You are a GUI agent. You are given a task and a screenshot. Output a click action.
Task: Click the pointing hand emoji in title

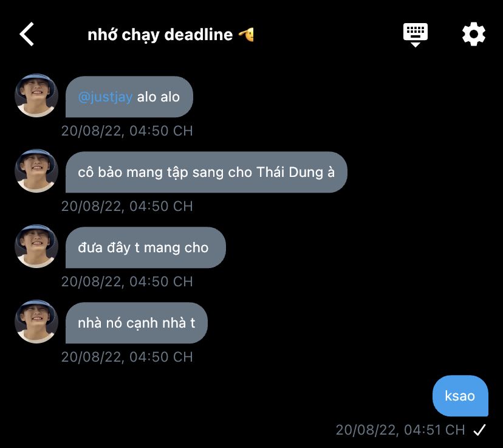246,35
